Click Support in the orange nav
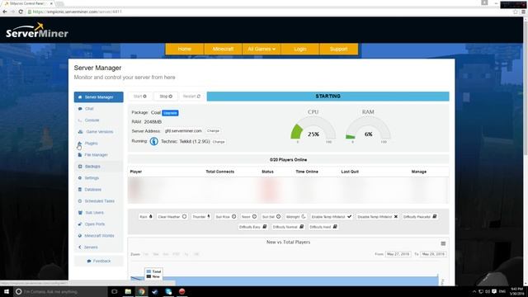The height and width of the screenshot is (297, 528). pos(339,49)
